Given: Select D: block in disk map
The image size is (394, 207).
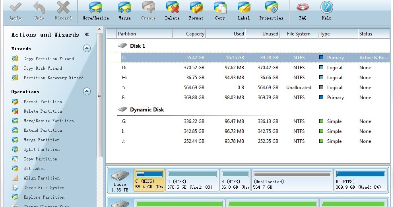Looking at the screenshot, I should click(192, 180).
